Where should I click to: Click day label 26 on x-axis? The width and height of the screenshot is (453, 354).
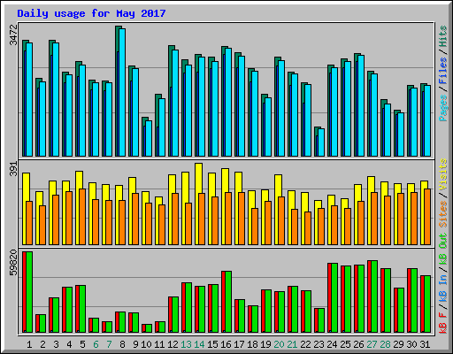pyautogui.click(x=358, y=344)
